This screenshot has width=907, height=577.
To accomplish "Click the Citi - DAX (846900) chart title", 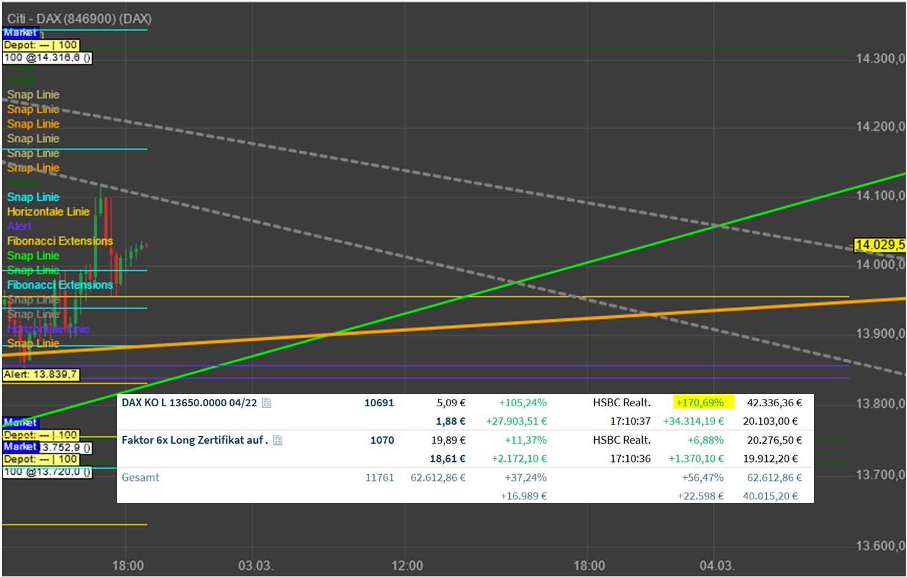I will (79, 18).
